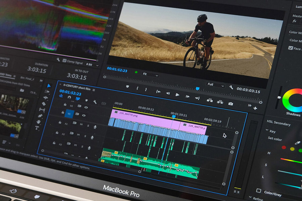Open the 8 Bit scope dropdown

pos(92,65)
